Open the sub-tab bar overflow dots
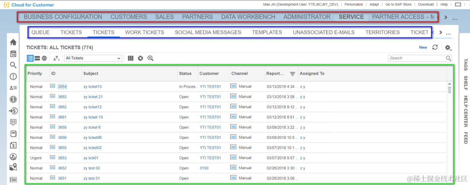This screenshot has width=470, height=185. pyautogui.click(x=448, y=34)
